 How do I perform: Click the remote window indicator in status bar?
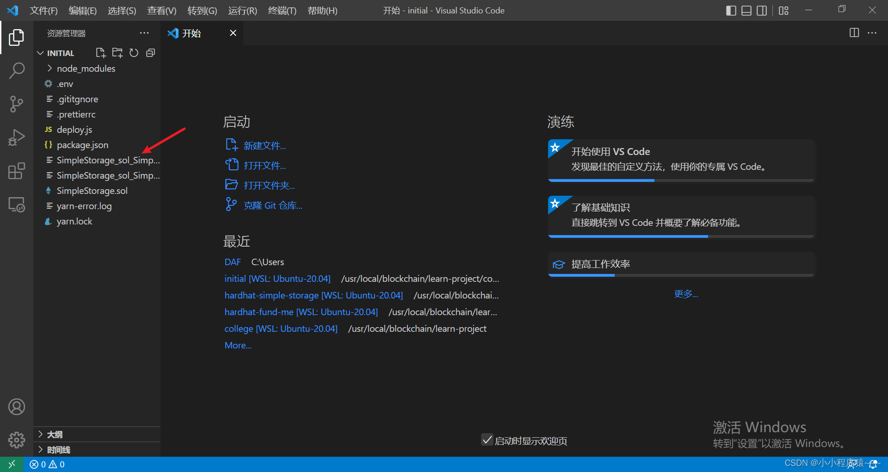[12, 464]
